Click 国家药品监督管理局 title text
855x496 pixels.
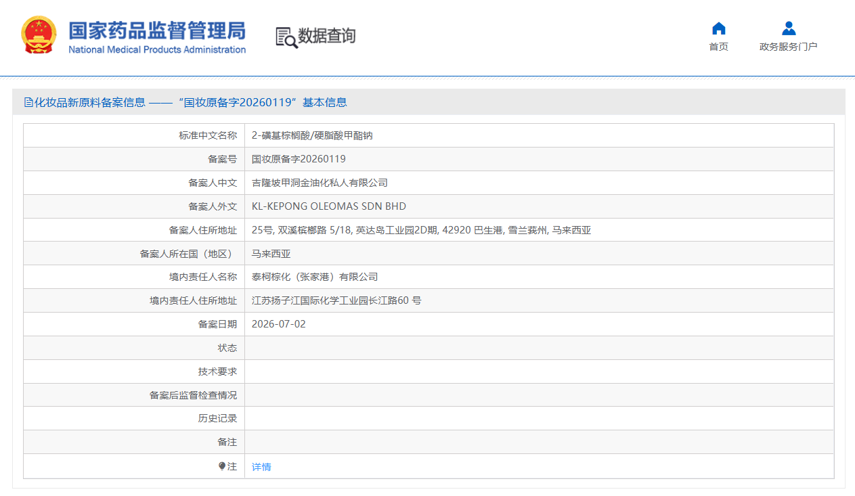(157, 30)
